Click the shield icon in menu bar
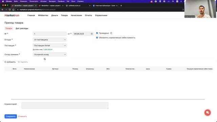The height and width of the screenshot is (122, 217). coord(160,1)
